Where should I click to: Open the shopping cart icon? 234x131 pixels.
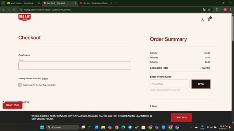point(209,19)
